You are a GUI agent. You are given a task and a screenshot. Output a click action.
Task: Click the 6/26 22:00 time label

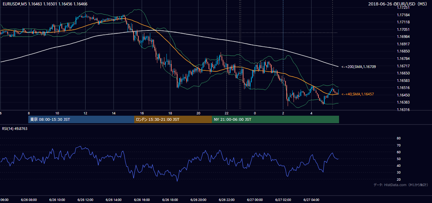click(226, 200)
